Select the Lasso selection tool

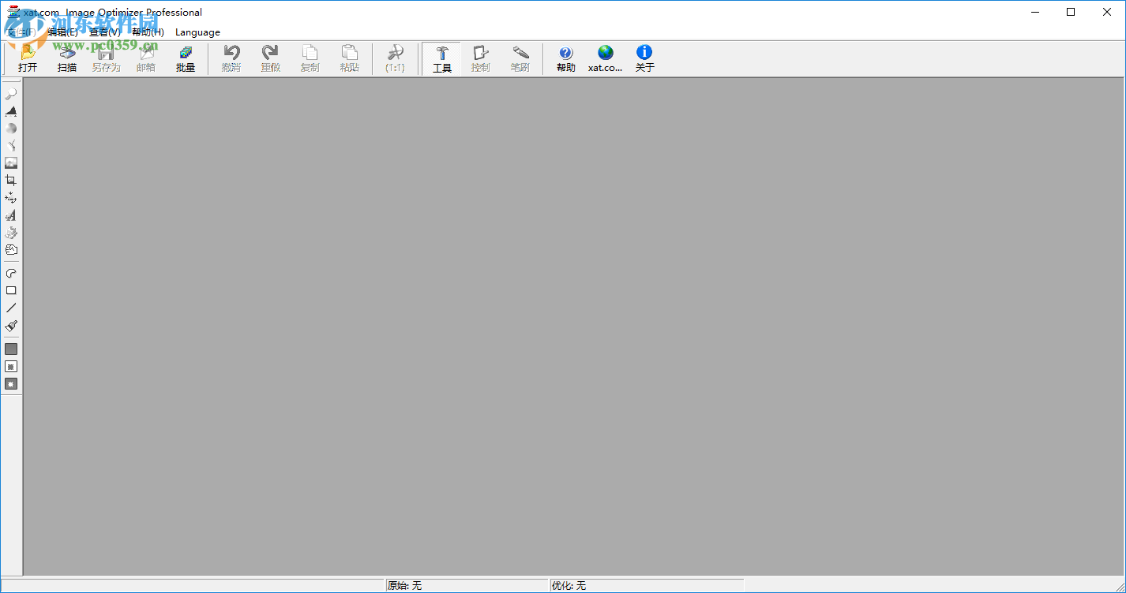(x=11, y=272)
